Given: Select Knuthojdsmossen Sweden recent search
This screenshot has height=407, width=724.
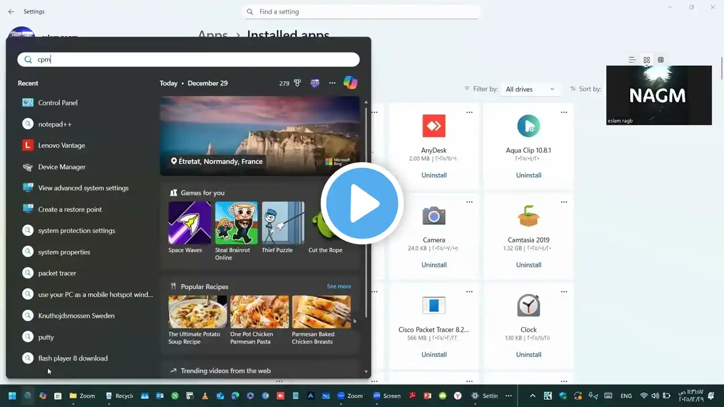Looking at the screenshot, I should [76, 316].
